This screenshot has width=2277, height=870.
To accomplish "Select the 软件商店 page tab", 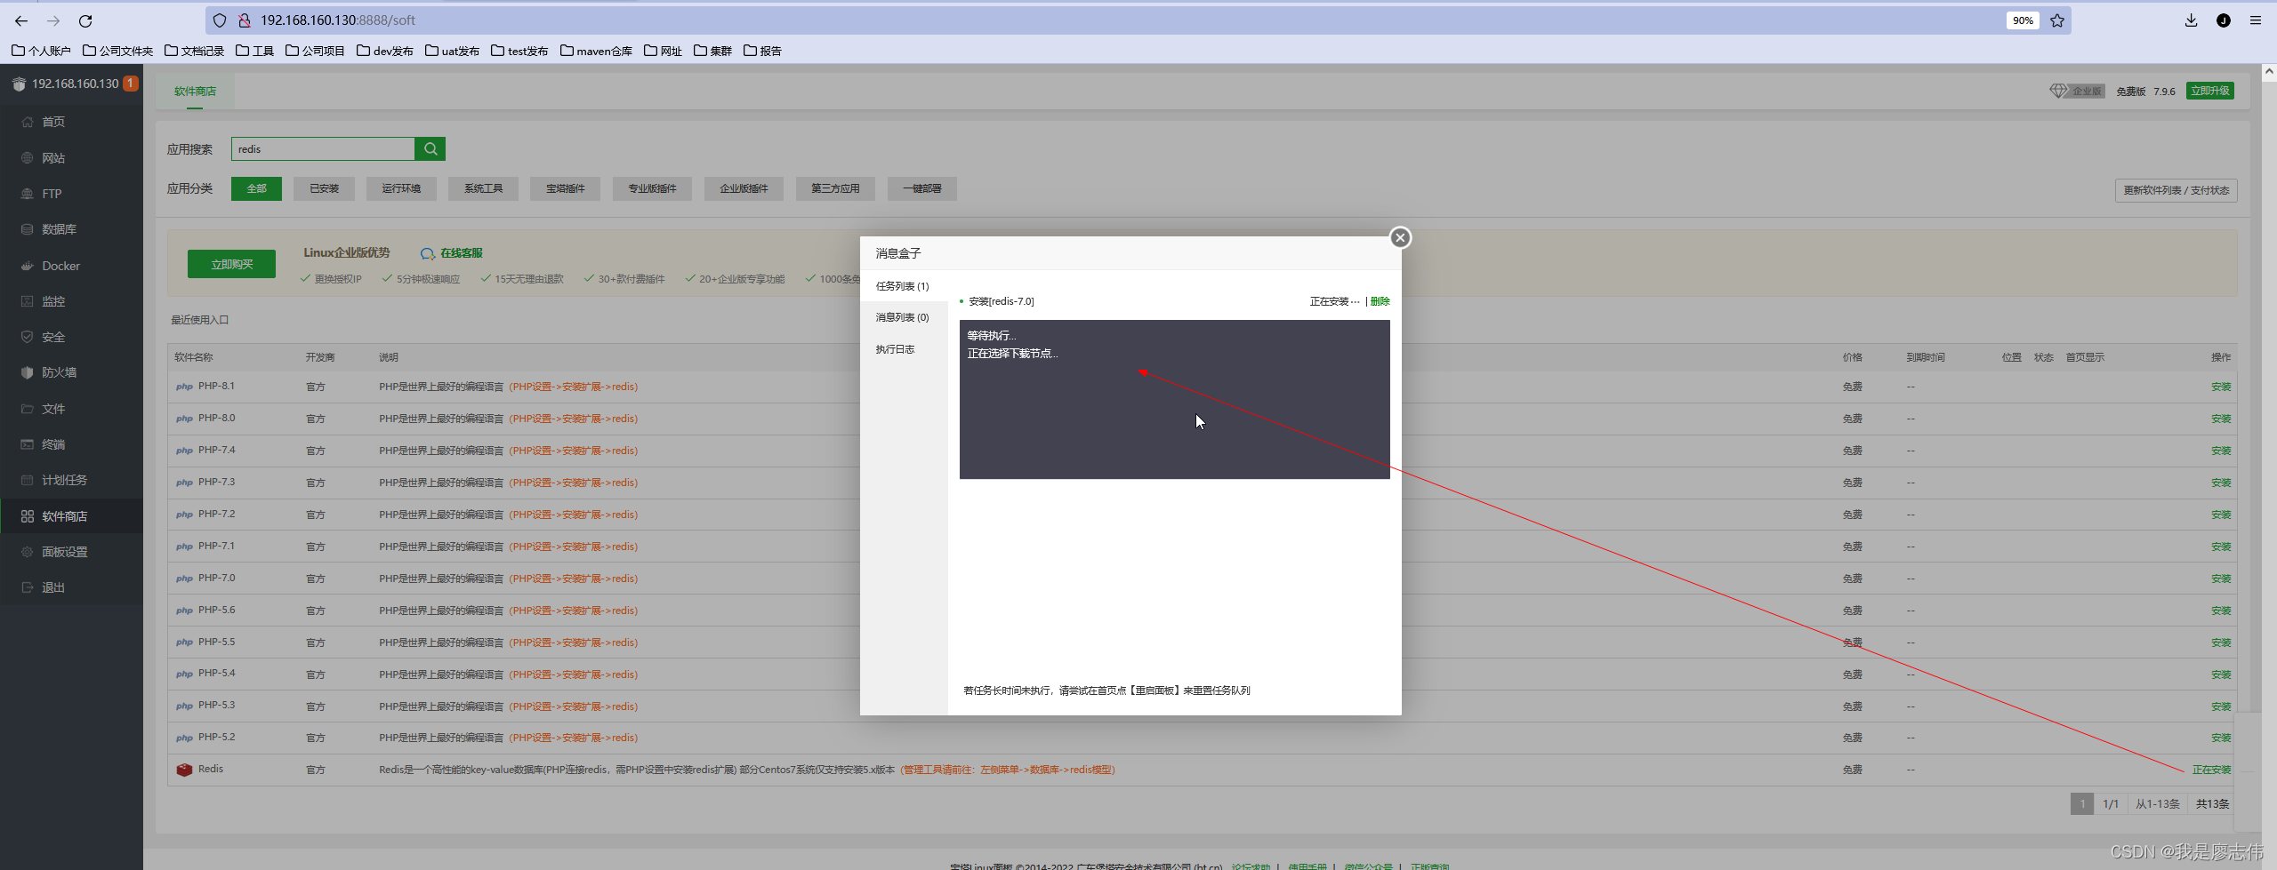I will click(x=195, y=92).
